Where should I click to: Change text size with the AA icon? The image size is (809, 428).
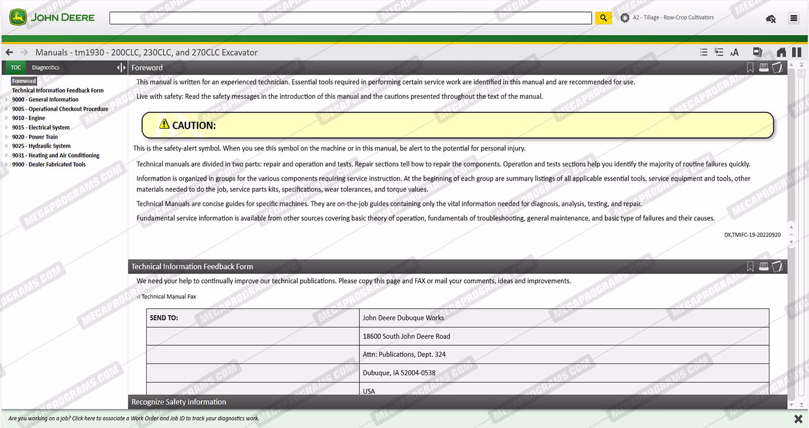[x=734, y=53]
